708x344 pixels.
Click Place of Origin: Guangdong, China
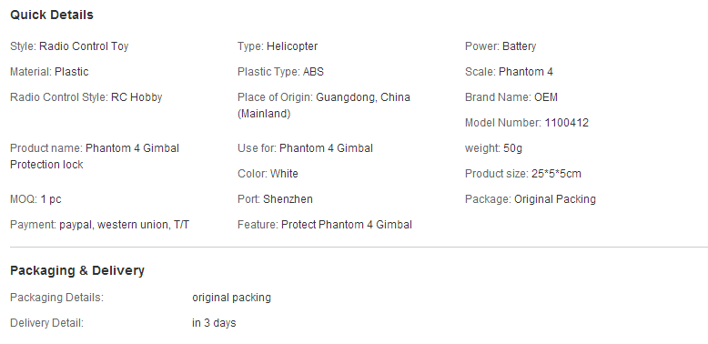click(x=324, y=97)
